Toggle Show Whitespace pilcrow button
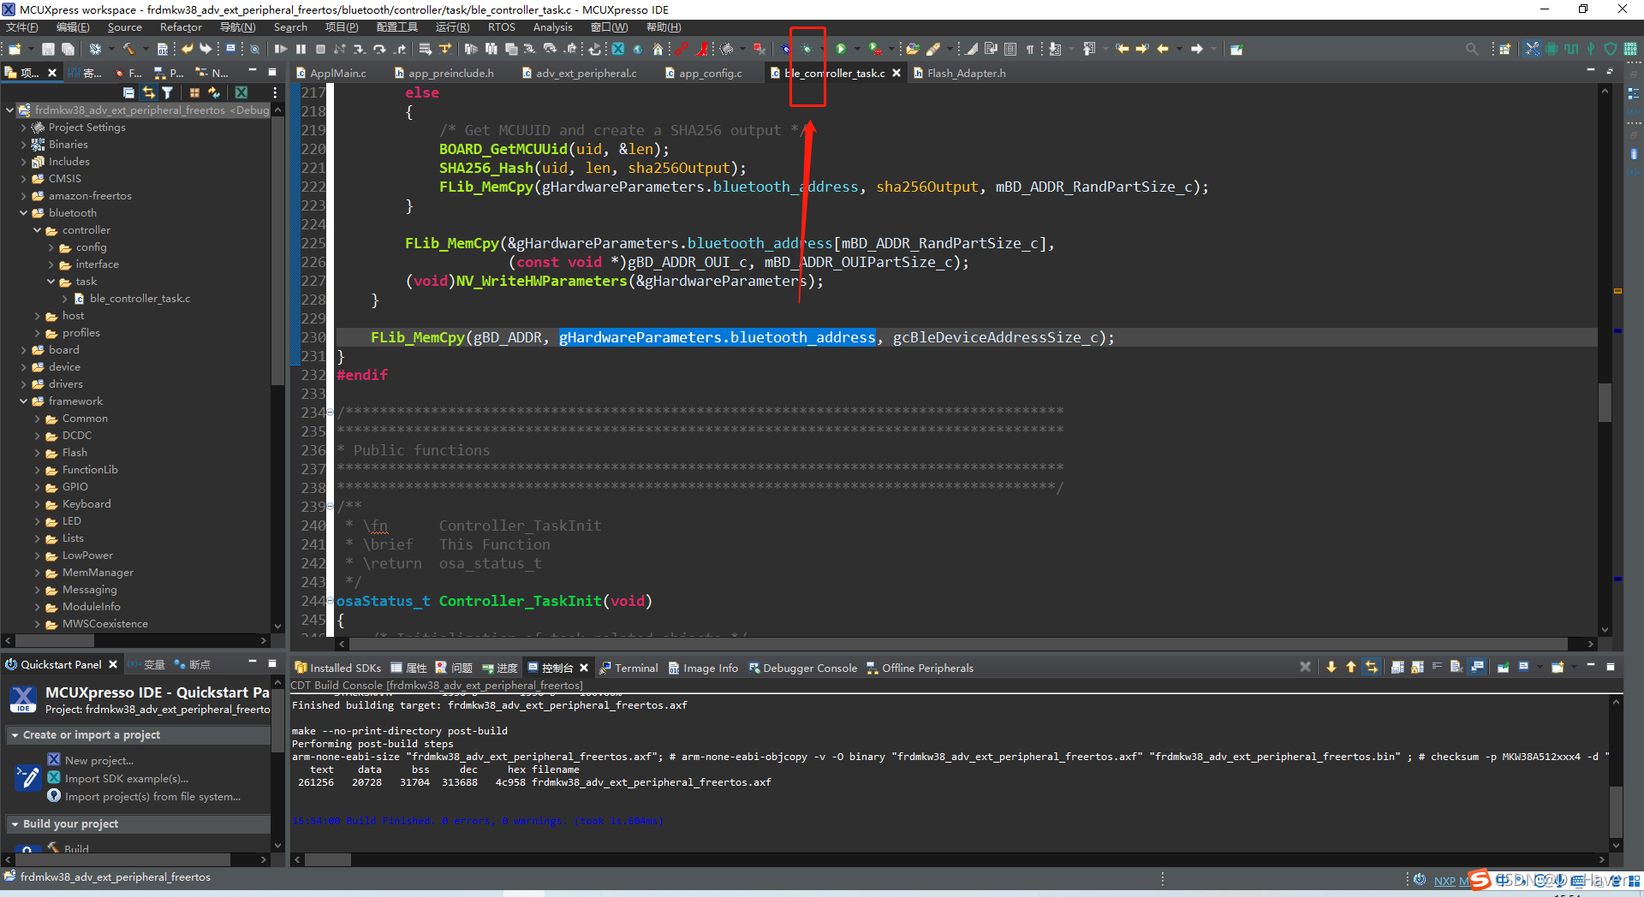The width and height of the screenshot is (1644, 897). (x=1030, y=49)
